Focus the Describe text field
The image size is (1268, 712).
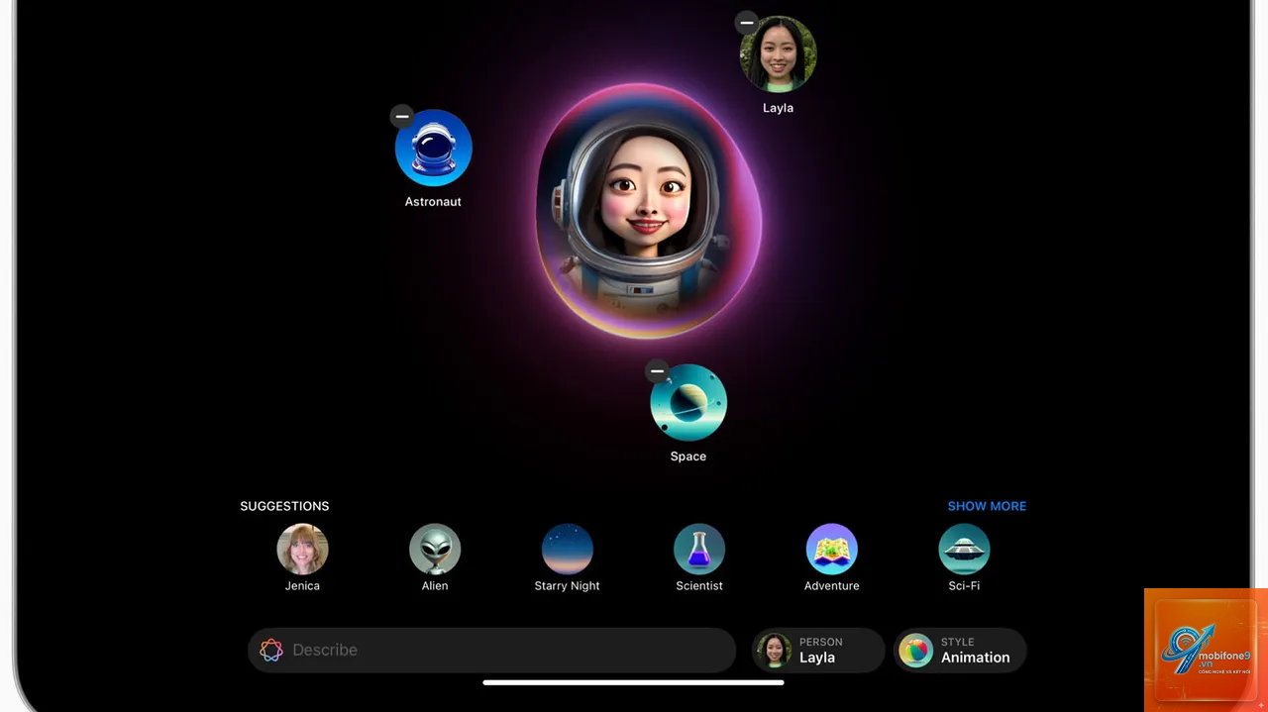tap(491, 651)
